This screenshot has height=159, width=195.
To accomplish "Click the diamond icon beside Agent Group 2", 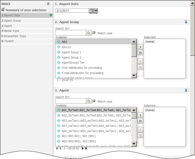I will [59, 57].
